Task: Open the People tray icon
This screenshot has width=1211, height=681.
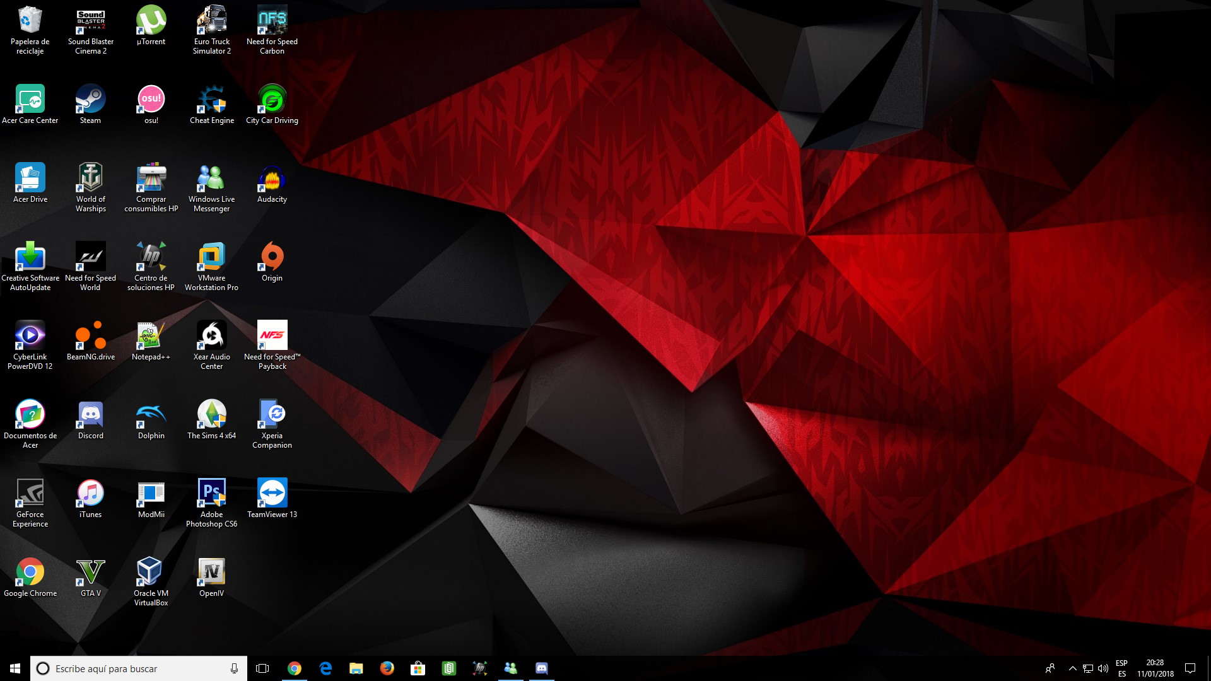Action: (1050, 668)
